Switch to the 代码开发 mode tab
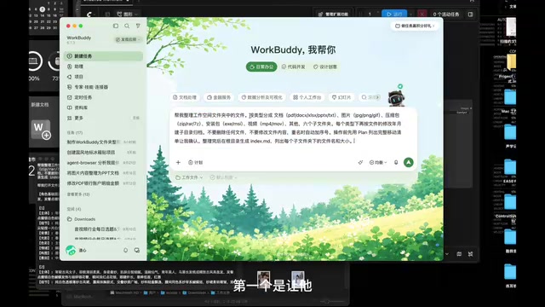This screenshot has height=307, width=545. click(293, 67)
